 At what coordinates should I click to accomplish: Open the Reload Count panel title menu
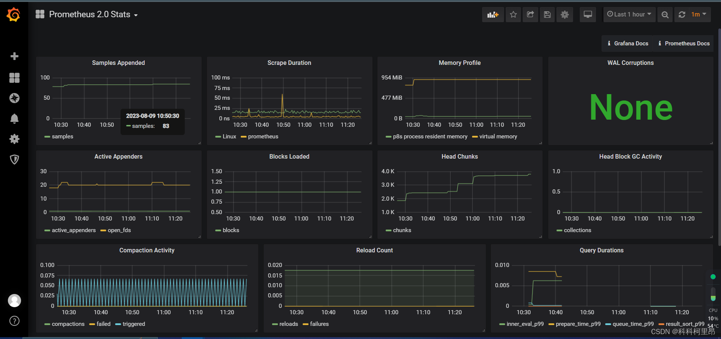point(374,250)
